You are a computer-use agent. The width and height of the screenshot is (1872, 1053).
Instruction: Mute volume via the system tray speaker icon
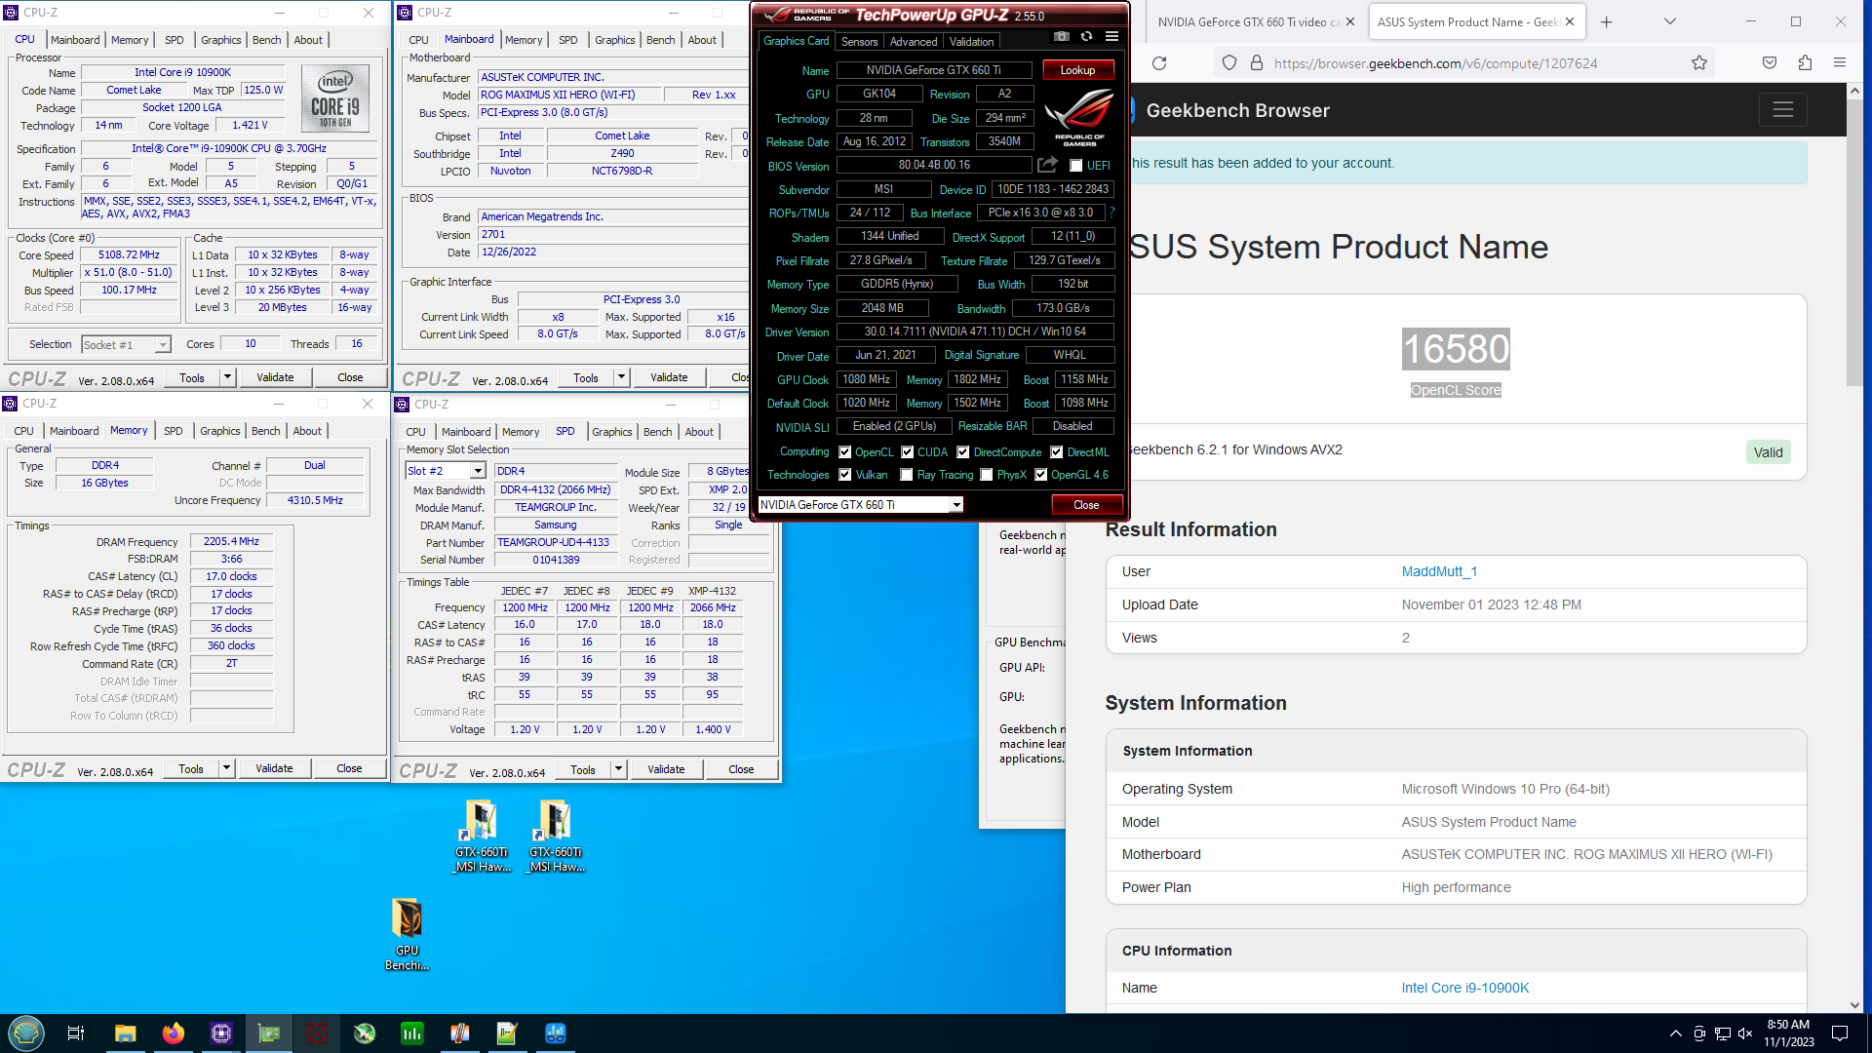(1745, 1033)
